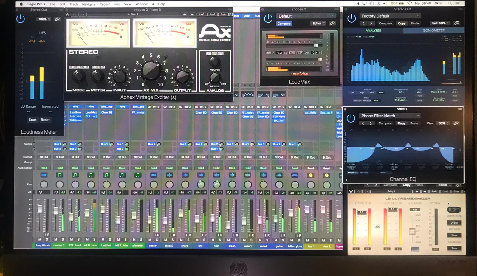The image size is (477, 276).
Task: Click the LoudMax threshold slider handle
Action: 316,46
